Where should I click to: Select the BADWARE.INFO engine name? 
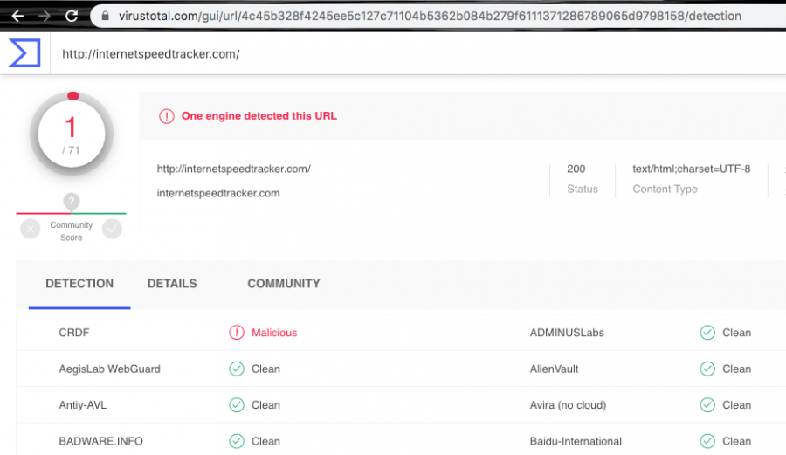point(100,441)
